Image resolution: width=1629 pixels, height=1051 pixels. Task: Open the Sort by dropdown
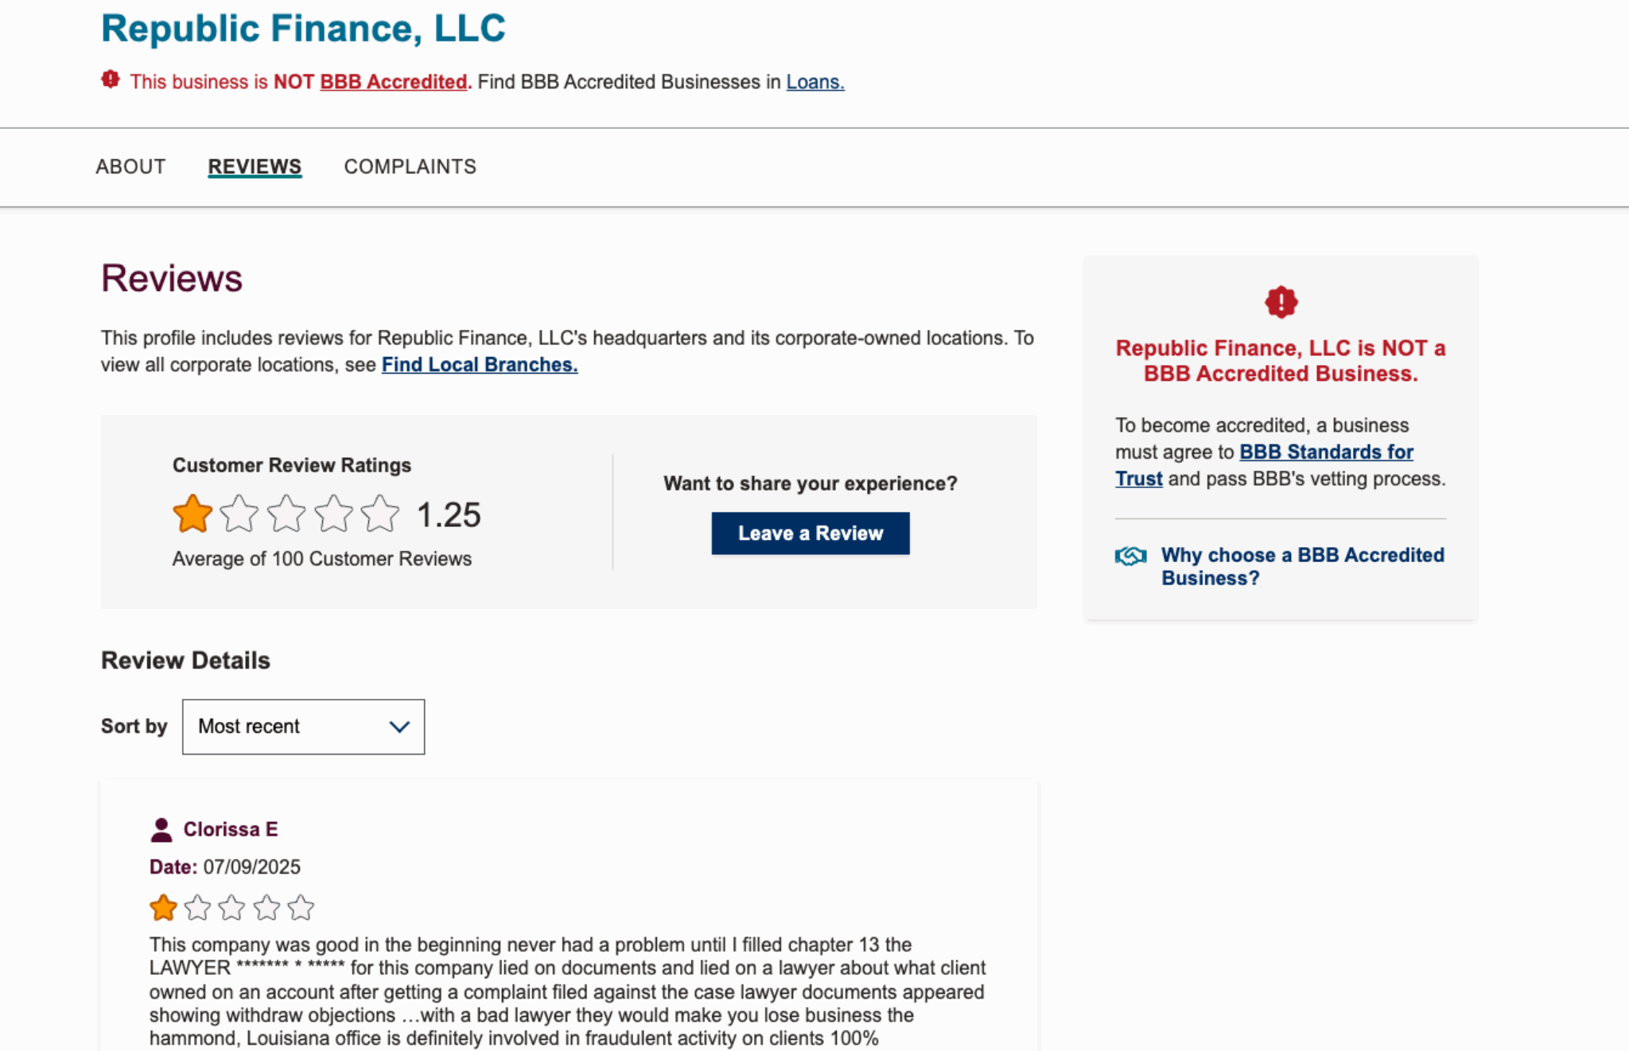(x=302, y=726)
